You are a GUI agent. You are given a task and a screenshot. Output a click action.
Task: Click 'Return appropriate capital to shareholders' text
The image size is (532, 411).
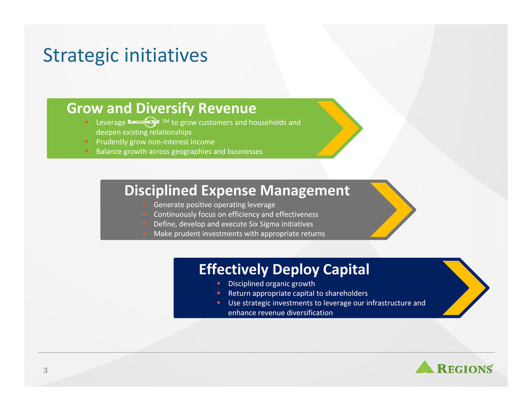[x=297, y=293]
